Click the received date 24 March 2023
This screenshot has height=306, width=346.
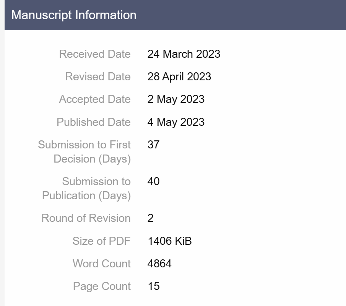click(184, 54)
